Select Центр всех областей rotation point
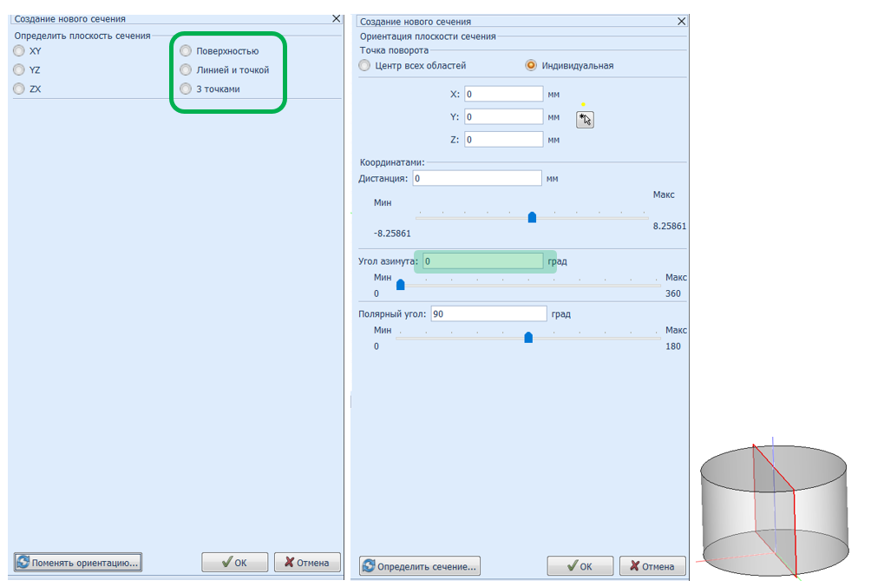871x587 pixels. 364,66
